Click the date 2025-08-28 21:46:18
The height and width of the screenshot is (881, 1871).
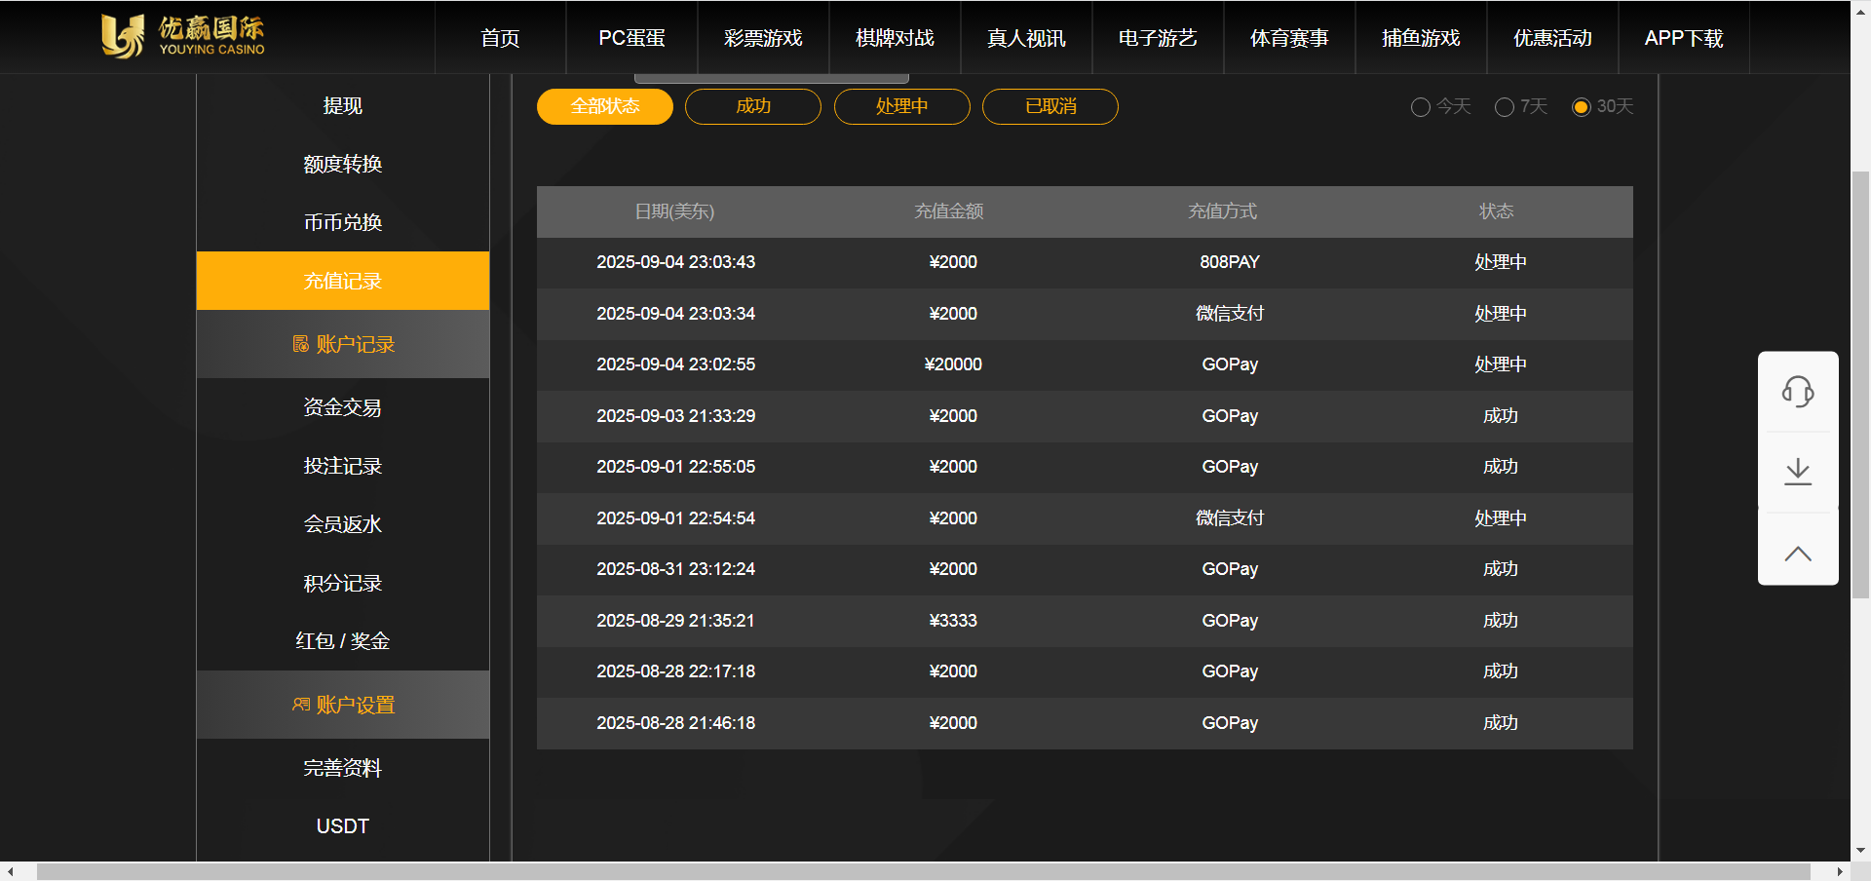pyautogui.click(x=676, y=723)
